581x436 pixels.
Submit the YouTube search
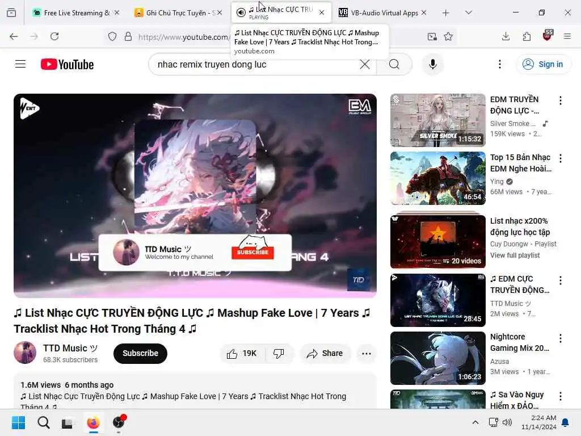[394, 64]
